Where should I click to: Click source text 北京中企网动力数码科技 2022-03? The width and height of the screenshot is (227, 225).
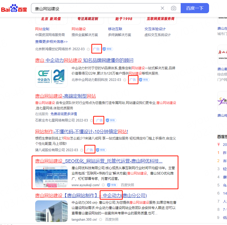click(96, 80)
